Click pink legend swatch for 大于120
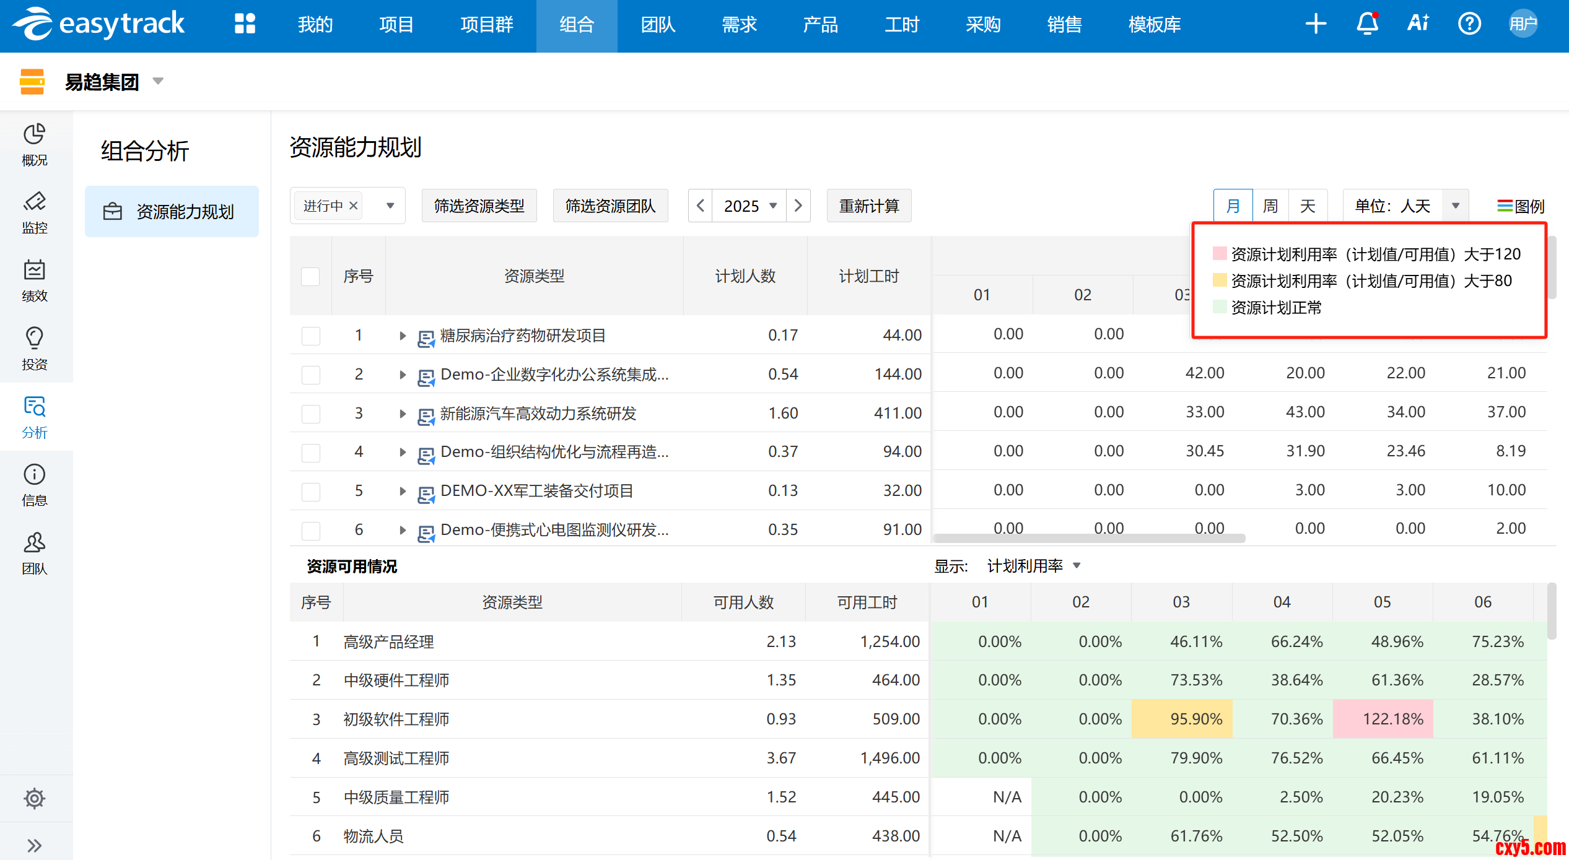This screenshot has height=860, width=1569. [1219, 254]
